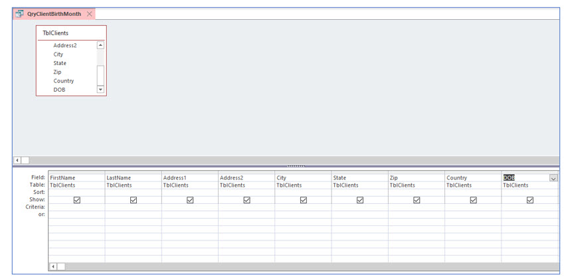
Task: Click the query icon on QryClientBirthMonth tab
Action: tap(19, 14)
